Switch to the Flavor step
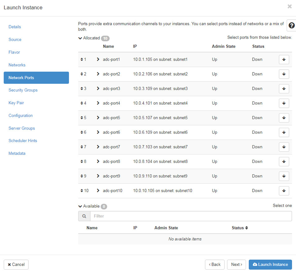The image size is (296, 273). 14,52
